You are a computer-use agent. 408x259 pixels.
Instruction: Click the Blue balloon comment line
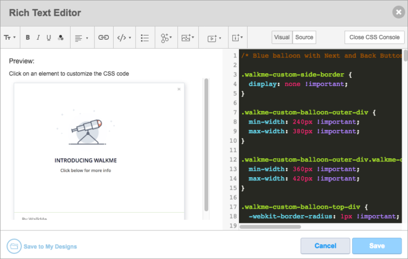(x=321, y=56)
